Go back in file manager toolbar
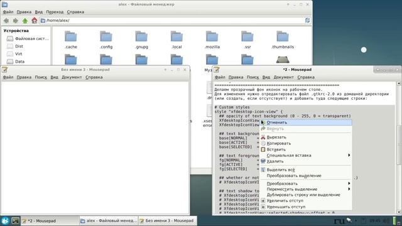The height and width of the screenshot is (226, 402). coord(6,21)
